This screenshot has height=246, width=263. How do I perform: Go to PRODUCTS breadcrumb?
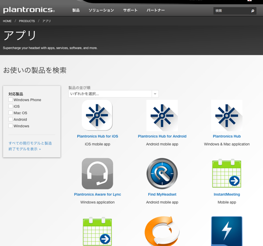coord(27,21)
